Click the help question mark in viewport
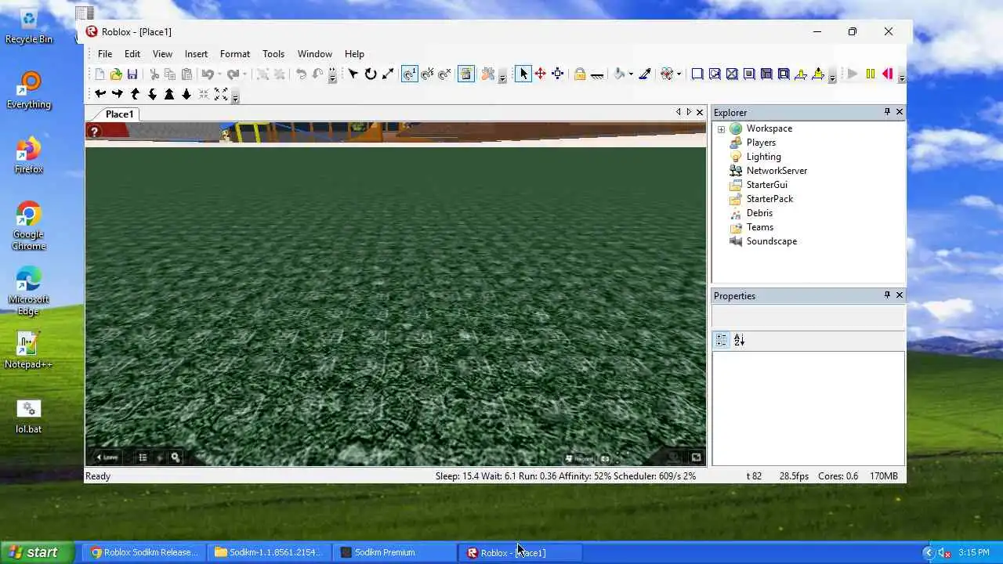 94,132
